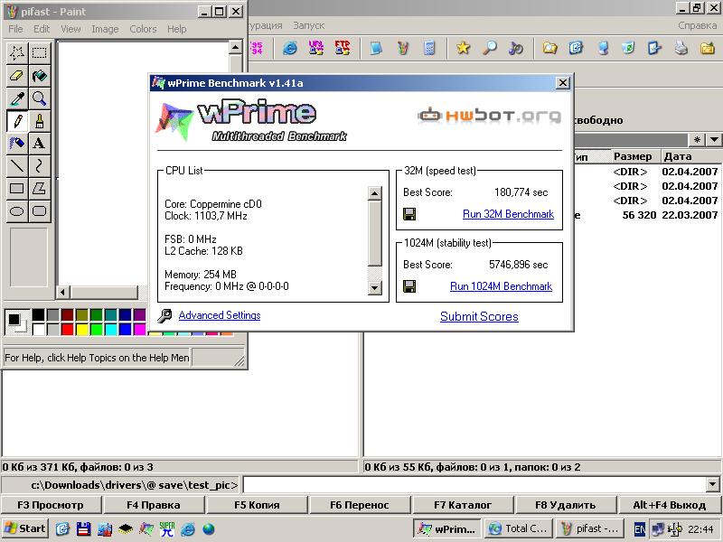Pick the Rectangle shape tool
Screen dimensions: 723x542
(x=17, y=188)
